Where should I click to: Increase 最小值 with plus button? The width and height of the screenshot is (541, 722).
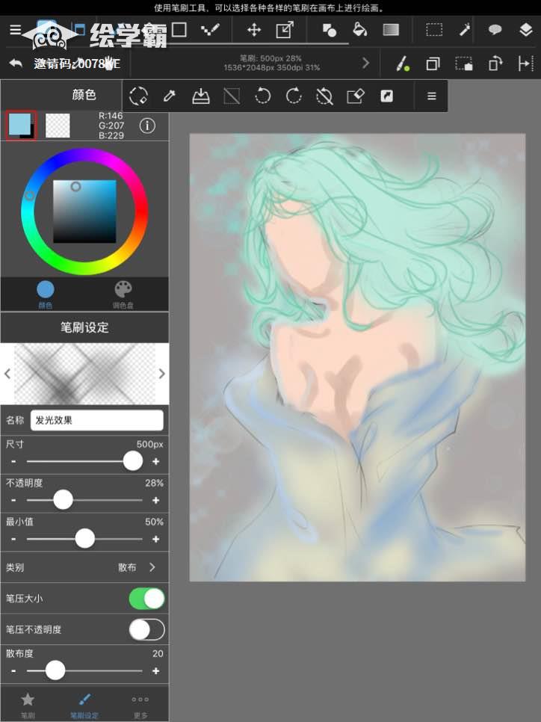point(155,539)
